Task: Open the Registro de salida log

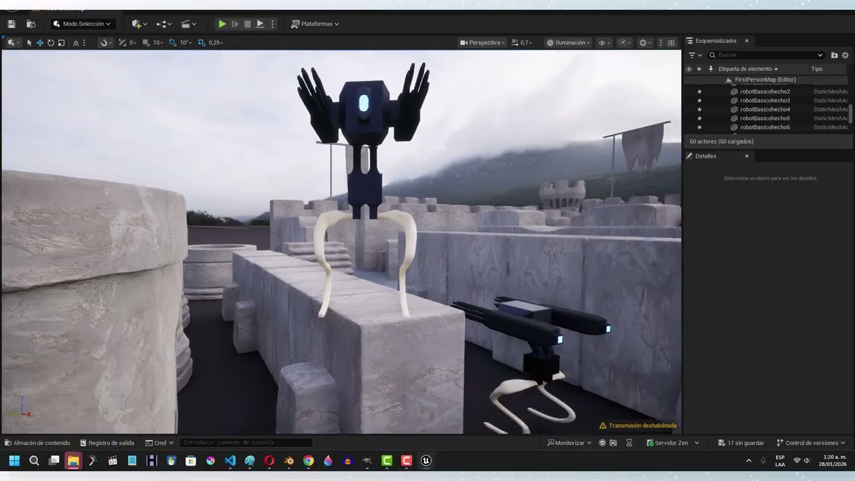Action: coord(107,443)
